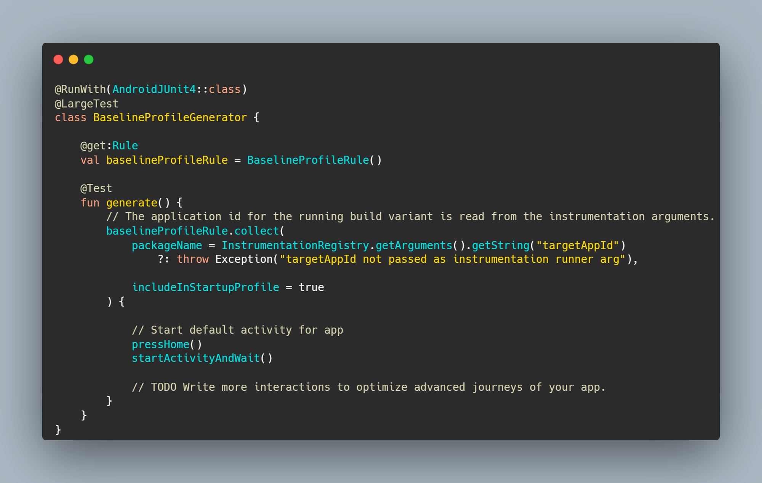Screen dimensions: 762x483
Task: Click the generate function name
Action: click(x=132, y=203)
